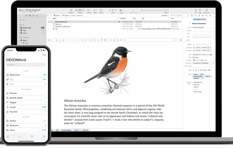The height and width of the screenshot is (148, 233).
Task: Expand the Trash item in the Mac sidebar
Action: 19,33
